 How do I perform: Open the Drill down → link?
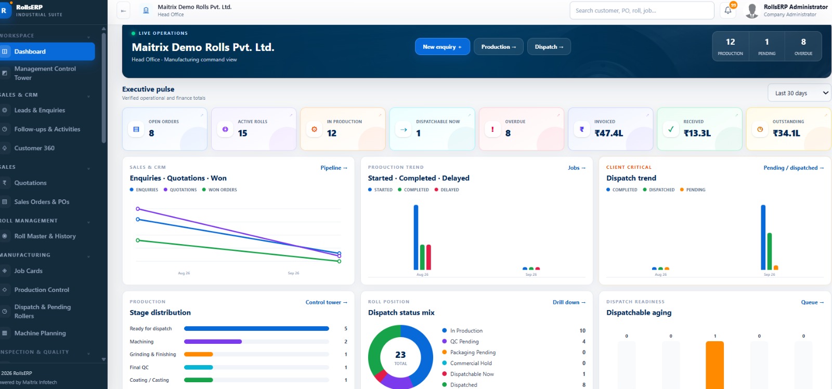[x=569, y=302]
